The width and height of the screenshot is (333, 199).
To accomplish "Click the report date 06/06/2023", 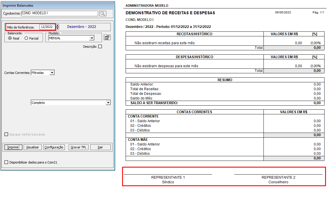I will [x=283, y=13].
